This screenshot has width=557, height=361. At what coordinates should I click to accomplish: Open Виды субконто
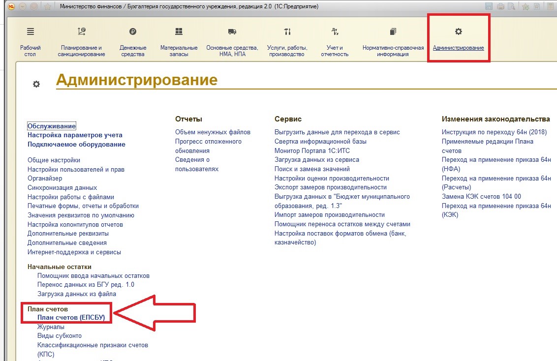tap(60, 336)
